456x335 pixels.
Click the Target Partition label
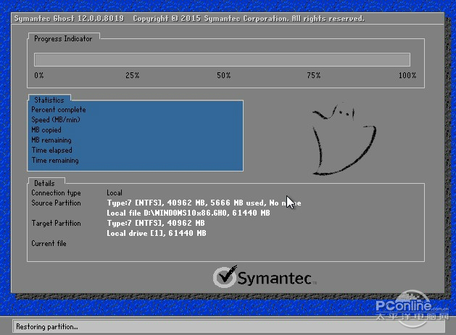(56, 224)
